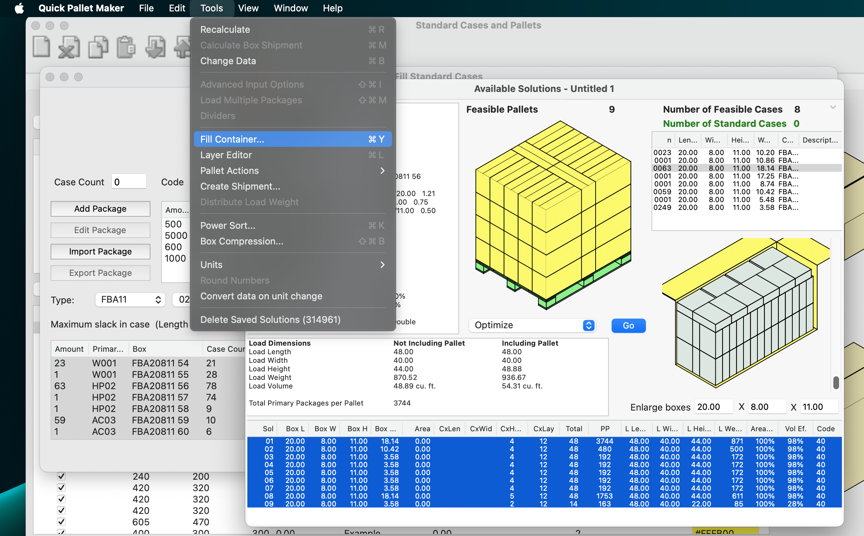The image size is (864, 536).
Task: Click the Amount column header in package table
Action: coord(69,349)
